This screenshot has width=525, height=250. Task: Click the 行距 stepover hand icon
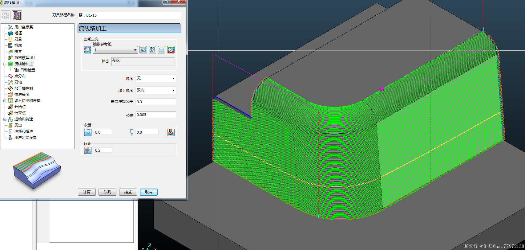(x=88, y=150)
